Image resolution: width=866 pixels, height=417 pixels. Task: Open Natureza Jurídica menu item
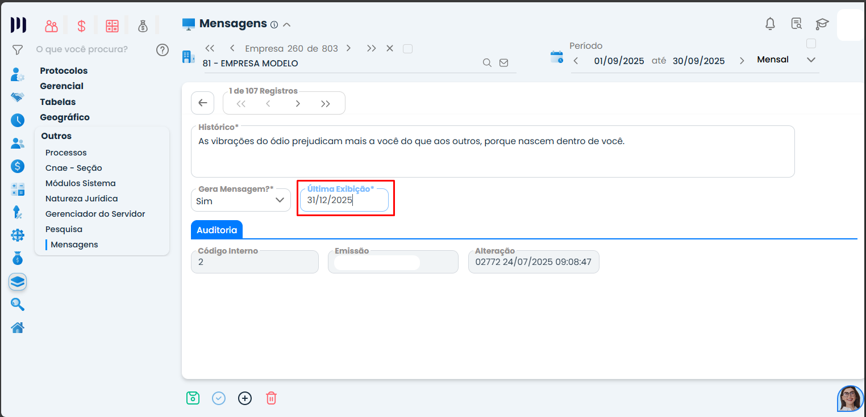point(82,199)
